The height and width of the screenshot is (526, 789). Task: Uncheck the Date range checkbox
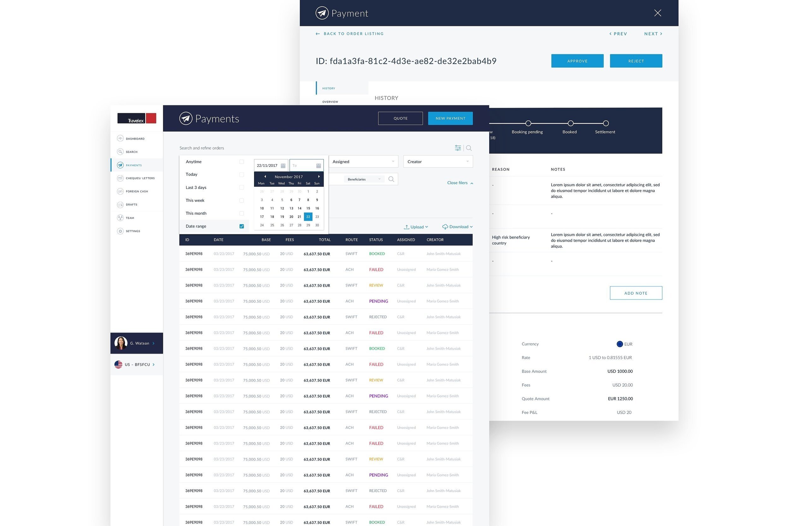tap(241, 227)
